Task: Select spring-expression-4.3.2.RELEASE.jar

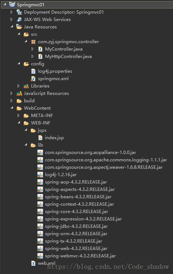Action: click(83, 219)
